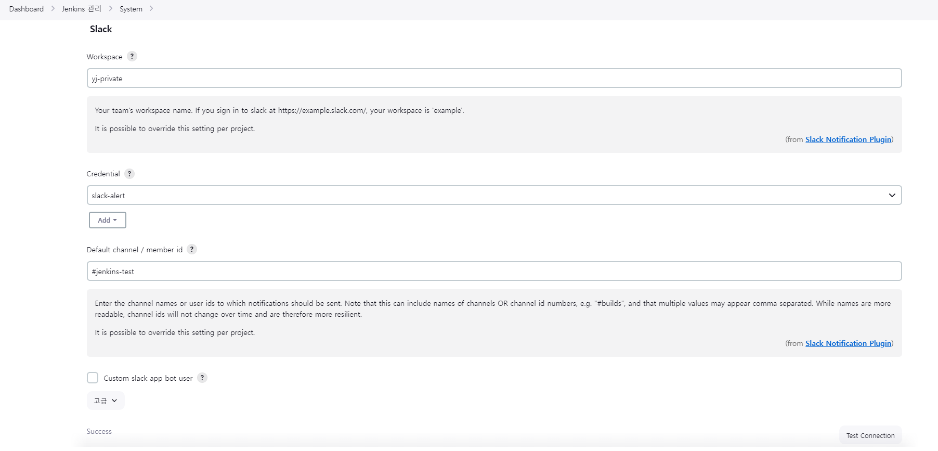The width and height of the screenshot is (938, 451).
Task: Open help for Custom slack app bot user
Action: pos(202,378)
